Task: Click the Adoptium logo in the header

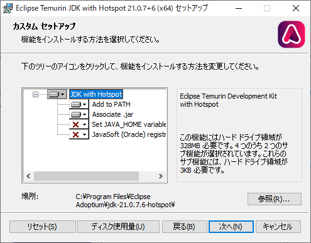Action: (292, 35)
